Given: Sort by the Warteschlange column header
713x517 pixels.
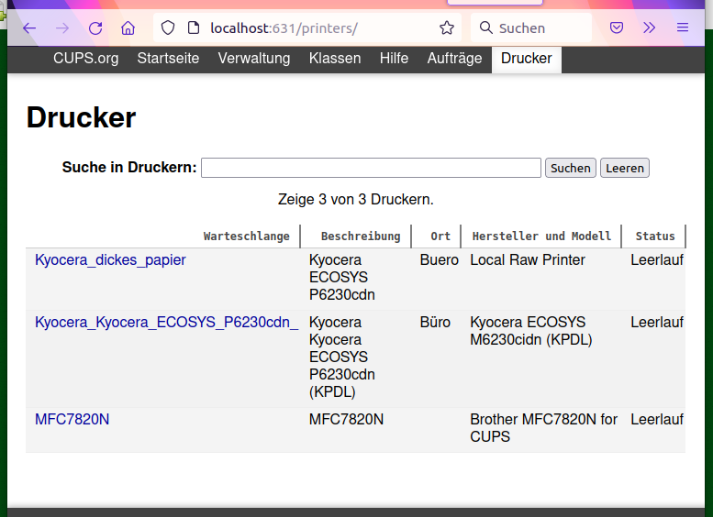Looking at the screenshot, I should [x=247, y=236].
